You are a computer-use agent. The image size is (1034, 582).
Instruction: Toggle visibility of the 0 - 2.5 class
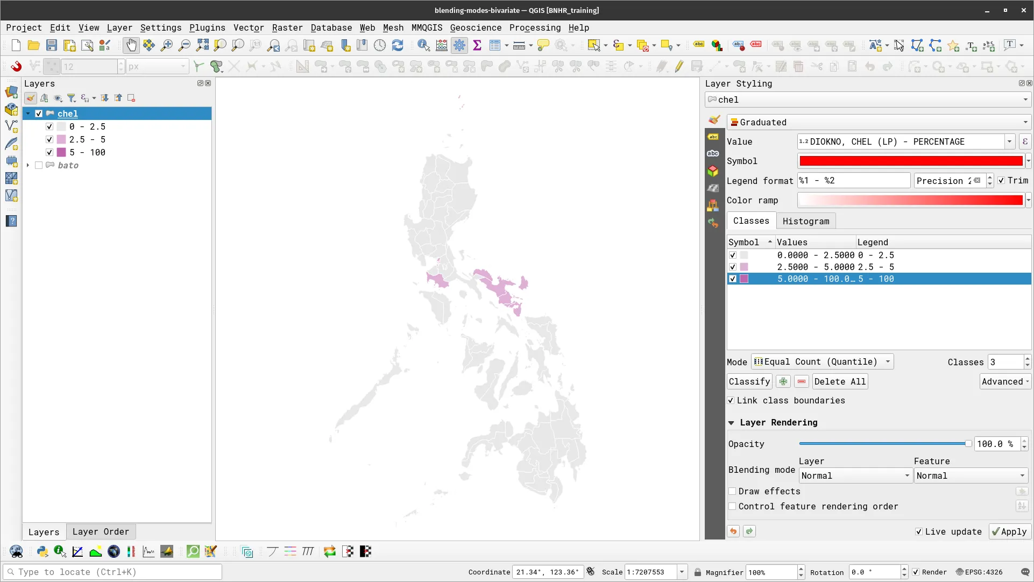pyautogui.click(x=49, y=126)
